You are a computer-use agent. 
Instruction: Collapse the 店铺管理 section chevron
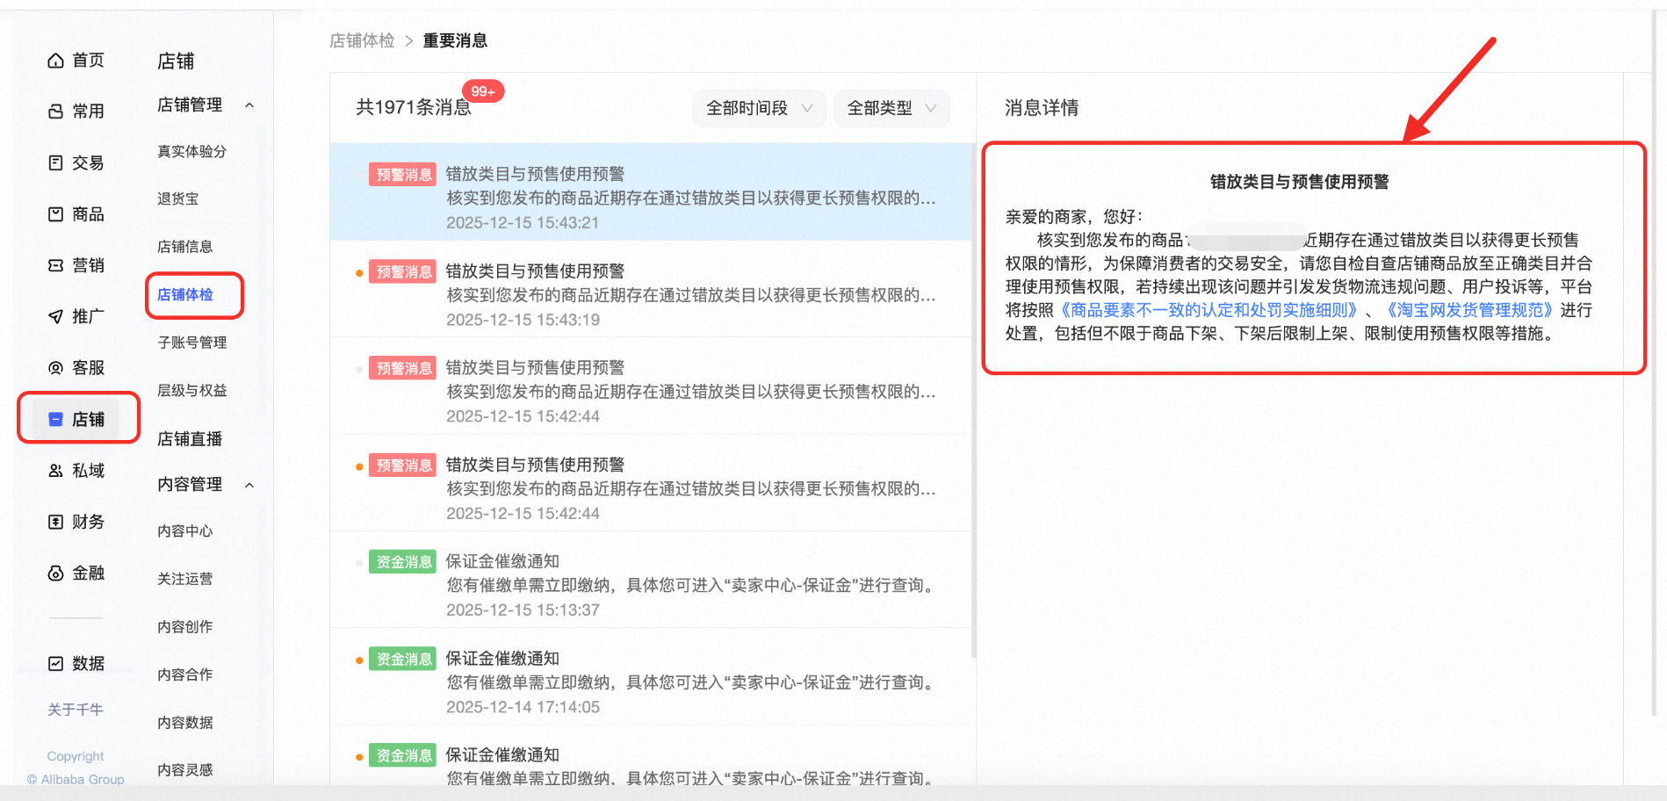point(249,105)
